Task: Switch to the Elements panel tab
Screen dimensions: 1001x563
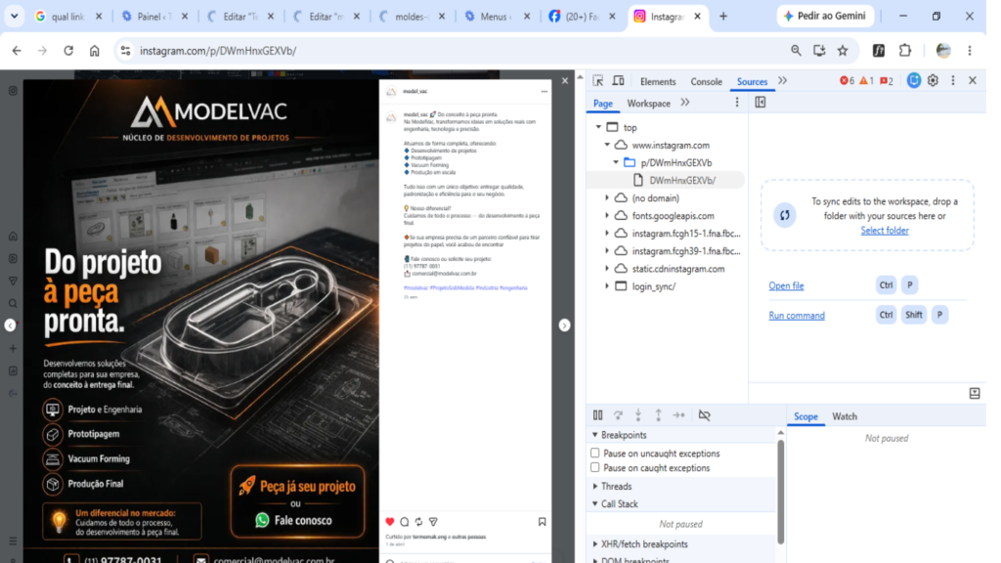Action: 658,82
